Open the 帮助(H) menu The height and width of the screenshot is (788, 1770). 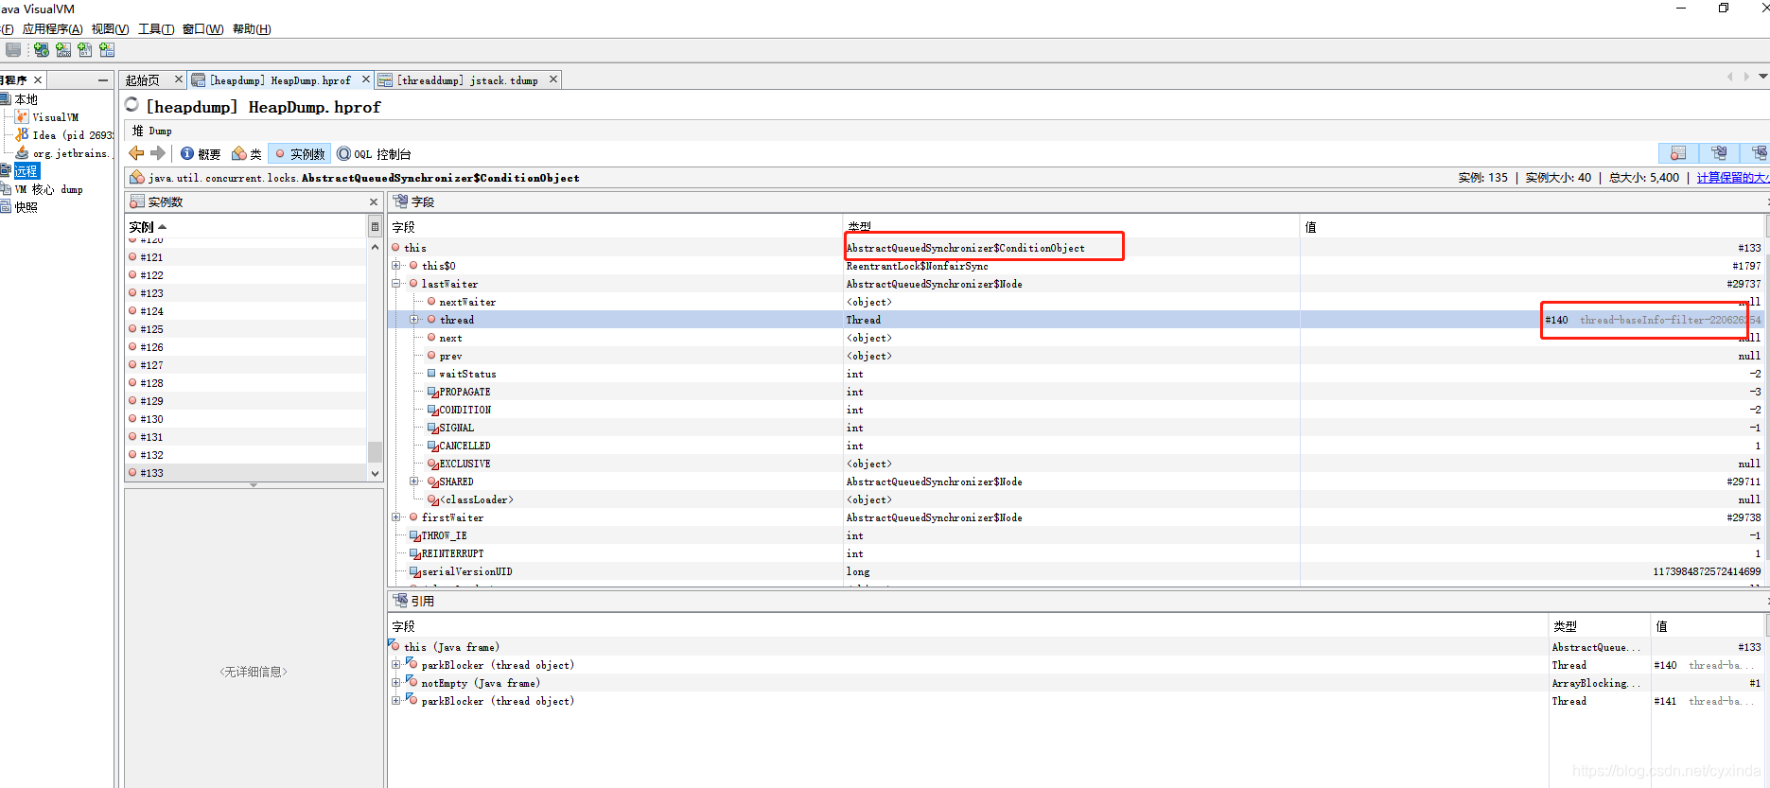tap(252, 29)
